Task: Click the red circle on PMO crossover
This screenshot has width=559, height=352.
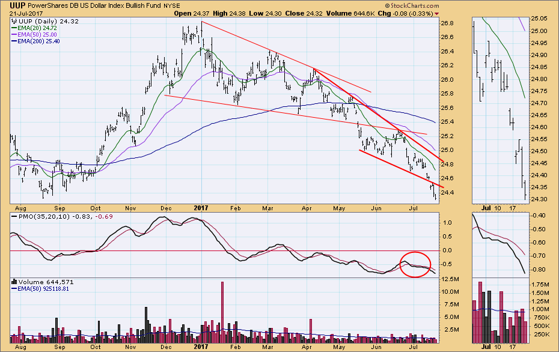Action: 415,264
